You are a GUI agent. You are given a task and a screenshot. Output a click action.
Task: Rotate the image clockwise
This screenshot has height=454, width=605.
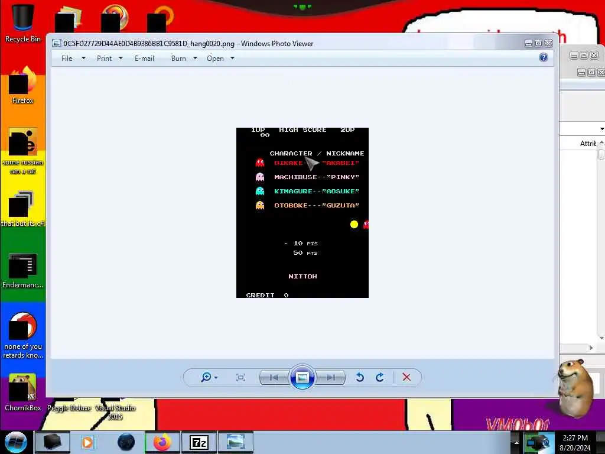(x=380, y=377)
